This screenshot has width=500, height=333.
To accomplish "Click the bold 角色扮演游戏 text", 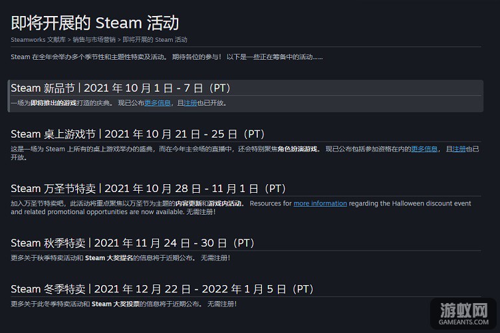I will (x=297, y=149).
